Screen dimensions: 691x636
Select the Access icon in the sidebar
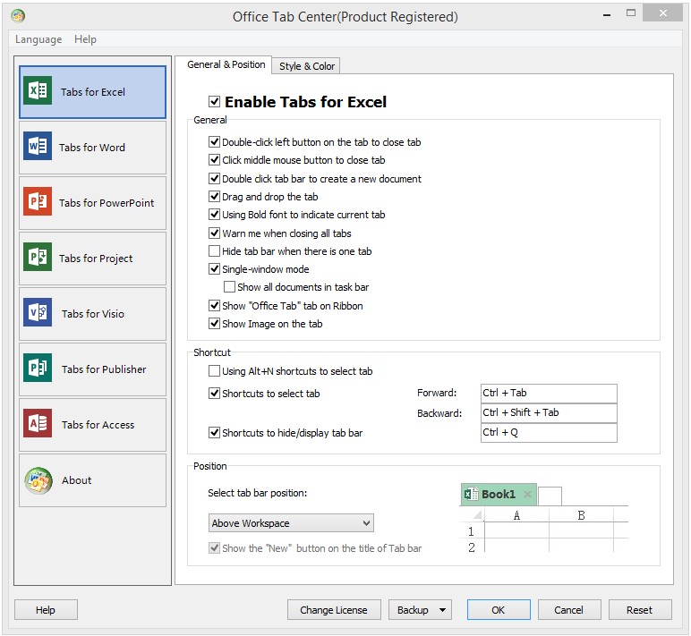pos(38,423)
